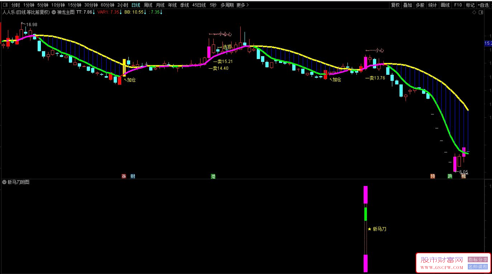
Task: Click the tall yellow candlestick on the chart
Action: 124,68
